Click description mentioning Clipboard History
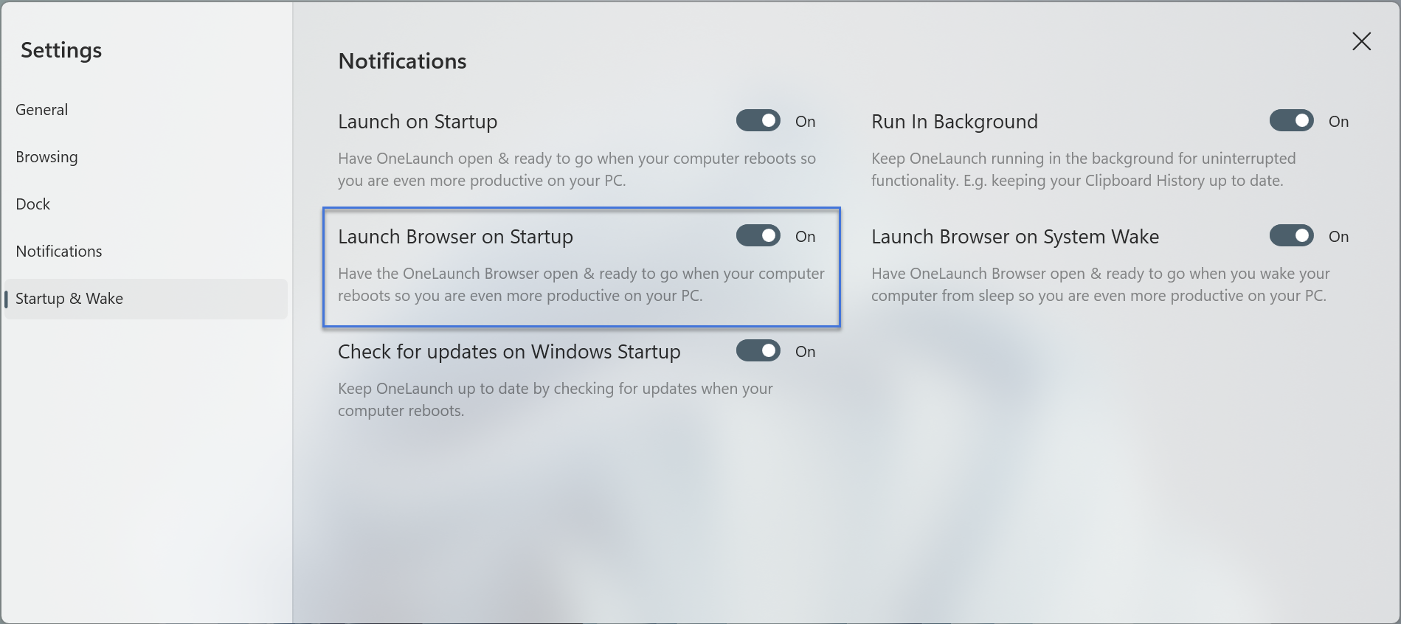 pyautogui.click(x=1083, y=170)
